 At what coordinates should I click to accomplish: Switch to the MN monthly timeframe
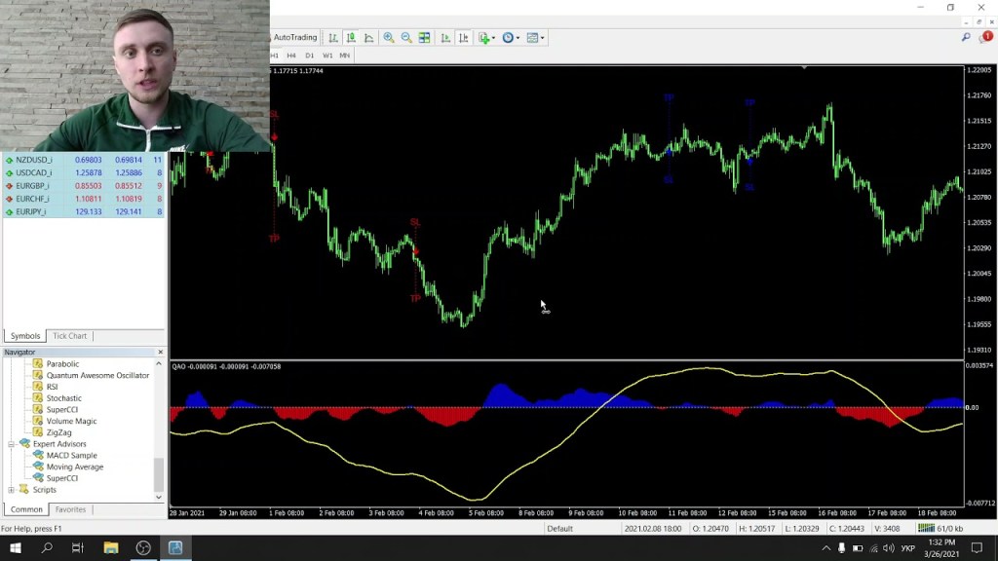point(344,56)
